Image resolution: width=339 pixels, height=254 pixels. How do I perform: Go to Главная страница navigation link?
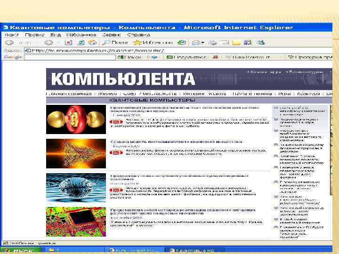coord(69,94)
